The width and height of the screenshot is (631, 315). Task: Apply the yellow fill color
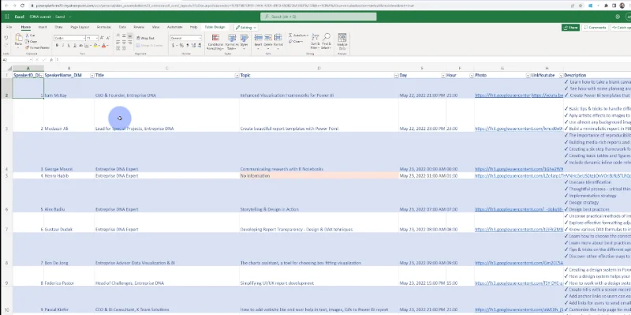click(x=95, y=46)
